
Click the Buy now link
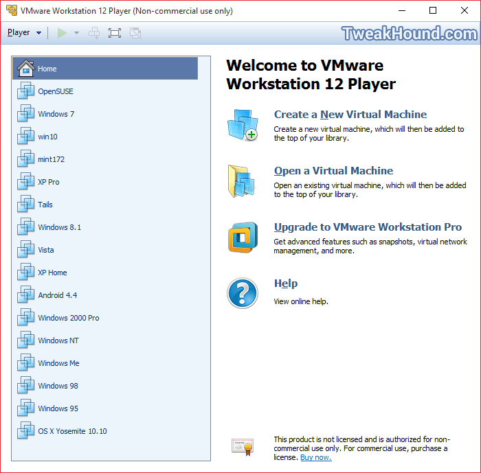[x=316, y=458]
